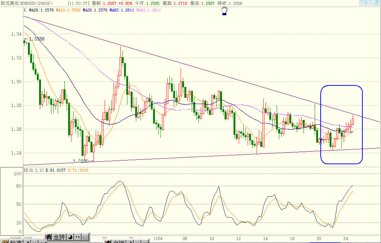Click the 最低 1.2567 low price

point(202,3)
